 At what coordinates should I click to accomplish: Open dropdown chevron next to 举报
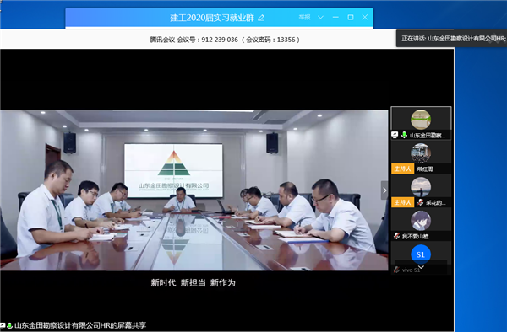point(320,17)
